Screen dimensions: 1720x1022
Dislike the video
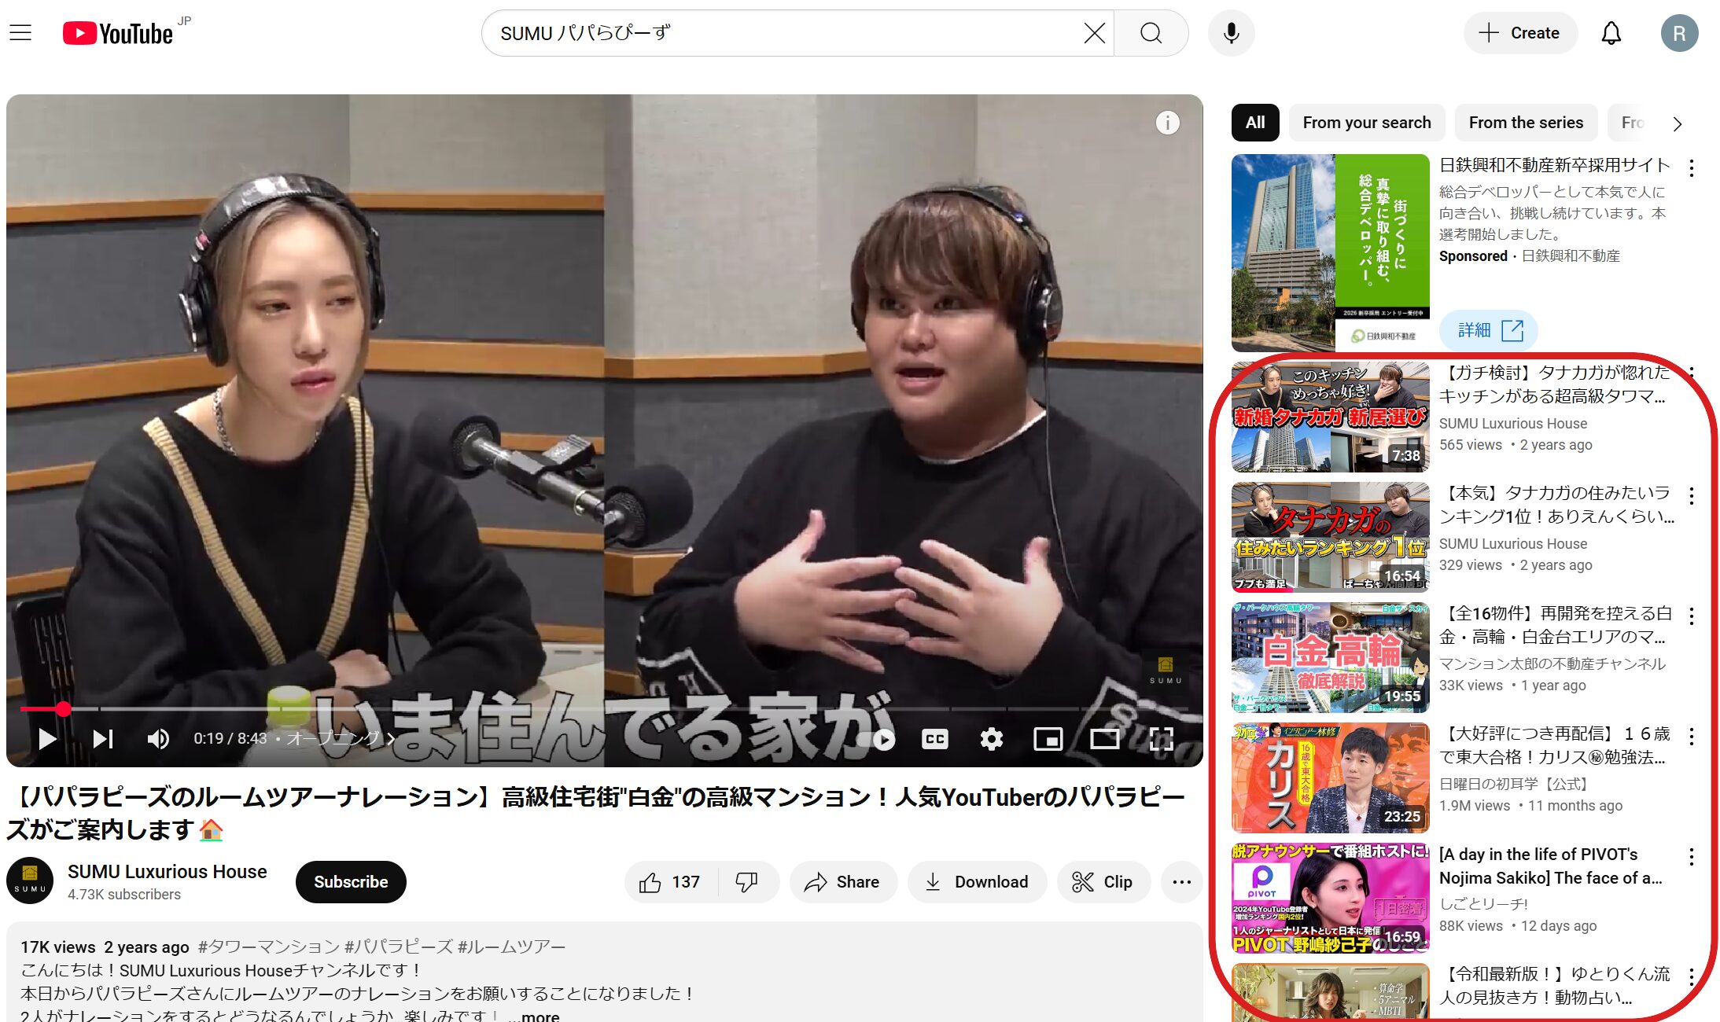pos(747,882)
